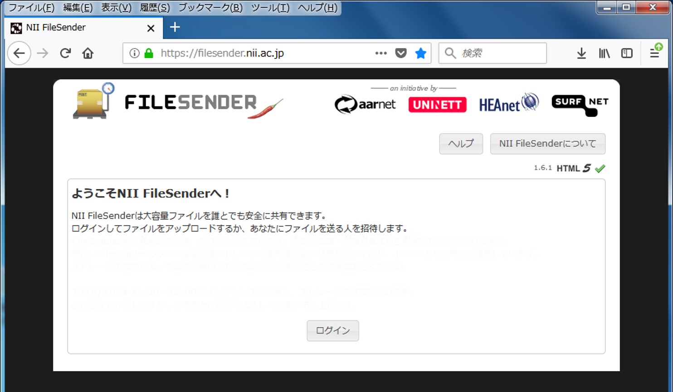Click the SURFNET logo
673x392 pixels.
tap(580, 105)
